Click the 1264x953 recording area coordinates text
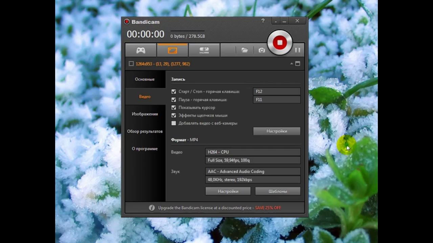This screenshot has height=243, width=433. click(163, 64)
